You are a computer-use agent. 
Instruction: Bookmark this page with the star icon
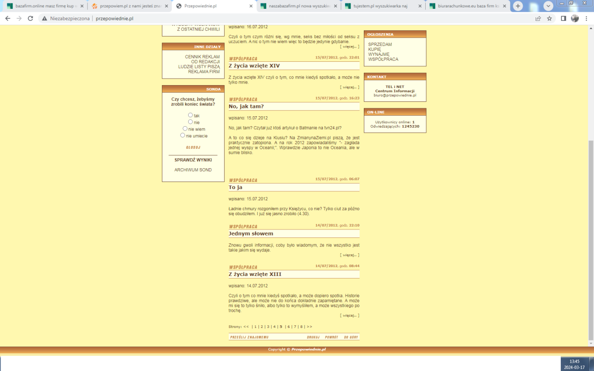pos(549,18)
